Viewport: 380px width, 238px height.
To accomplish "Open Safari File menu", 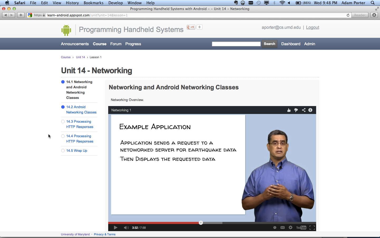I will [x=33, y=3].
